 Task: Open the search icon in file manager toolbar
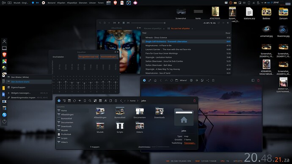(x=90, y=101)
